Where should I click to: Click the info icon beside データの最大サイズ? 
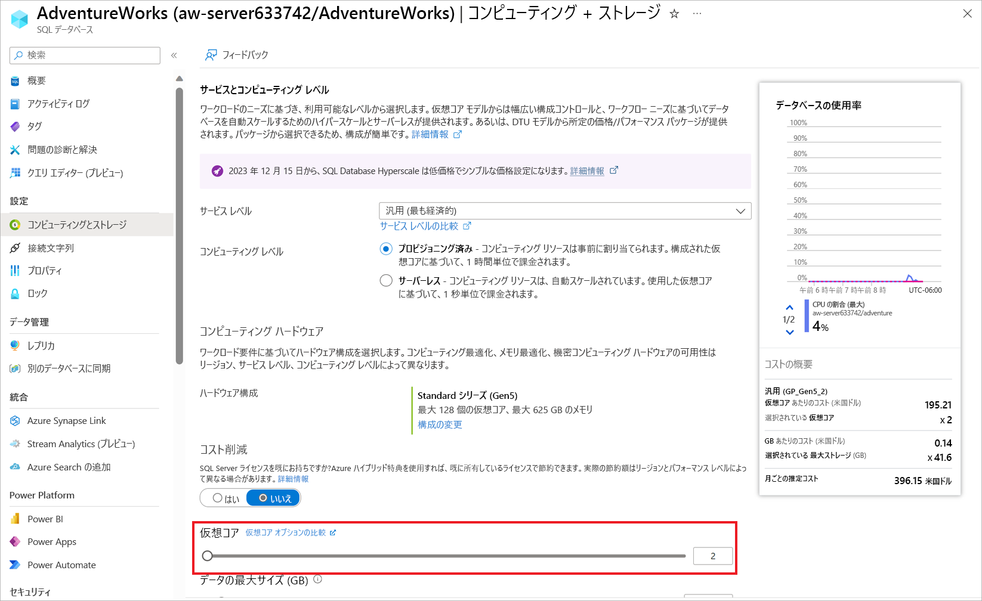point(318,580)
